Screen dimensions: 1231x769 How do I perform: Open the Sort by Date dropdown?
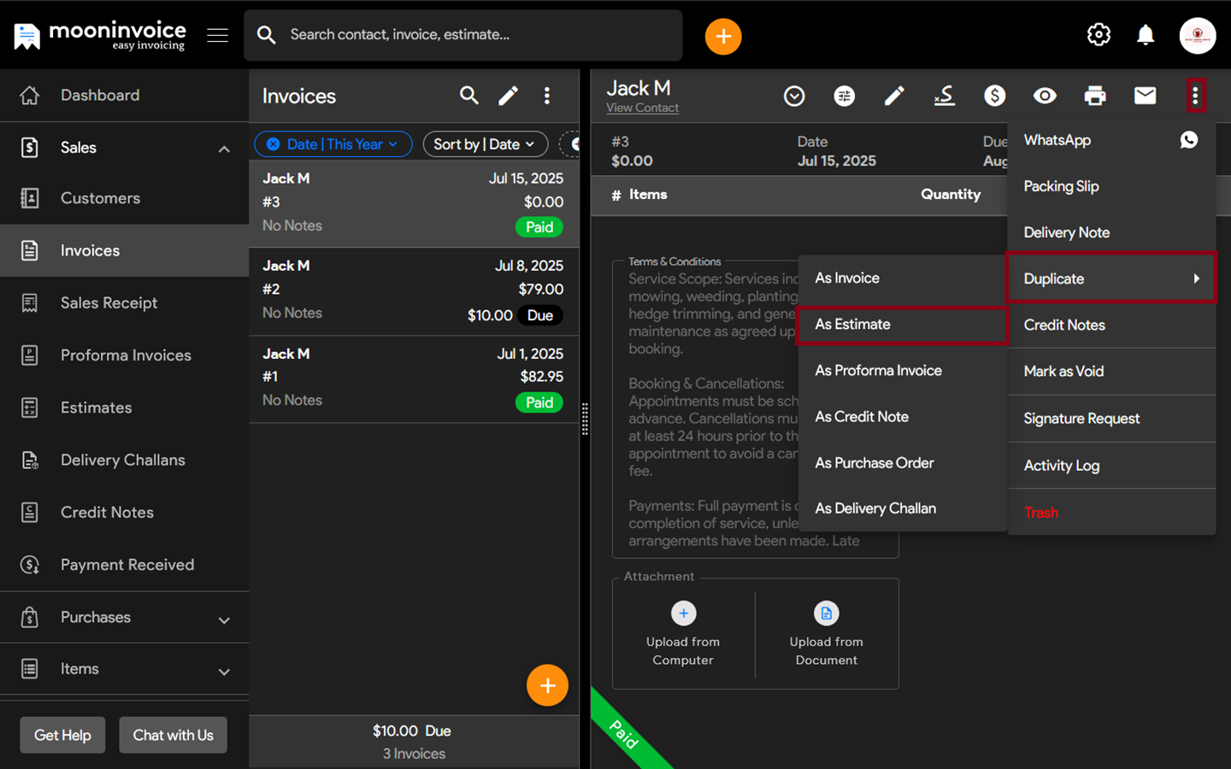485,144
